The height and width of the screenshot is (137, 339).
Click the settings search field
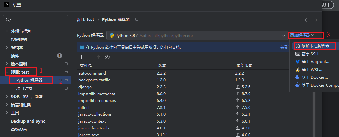coord(35,20)
